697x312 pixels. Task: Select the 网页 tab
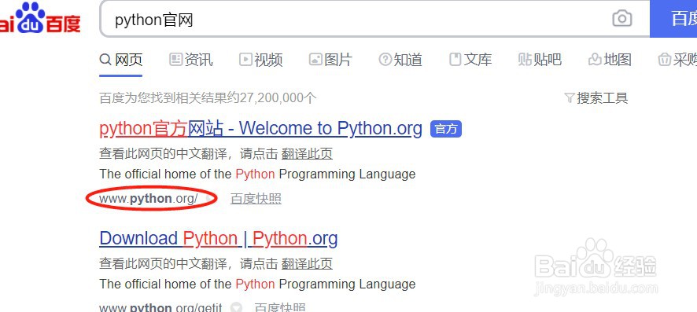click(x=121, y=60)
